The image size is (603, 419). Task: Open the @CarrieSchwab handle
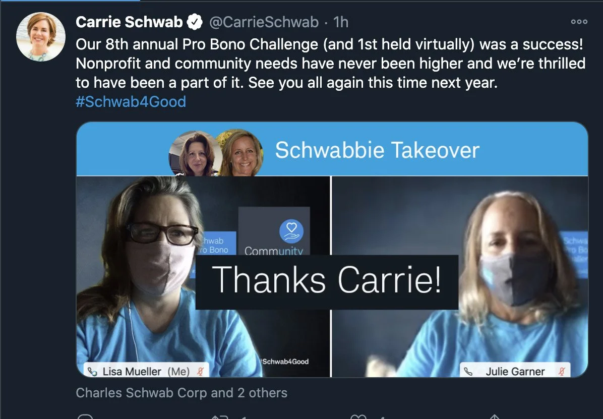click(x=264, y=22)
